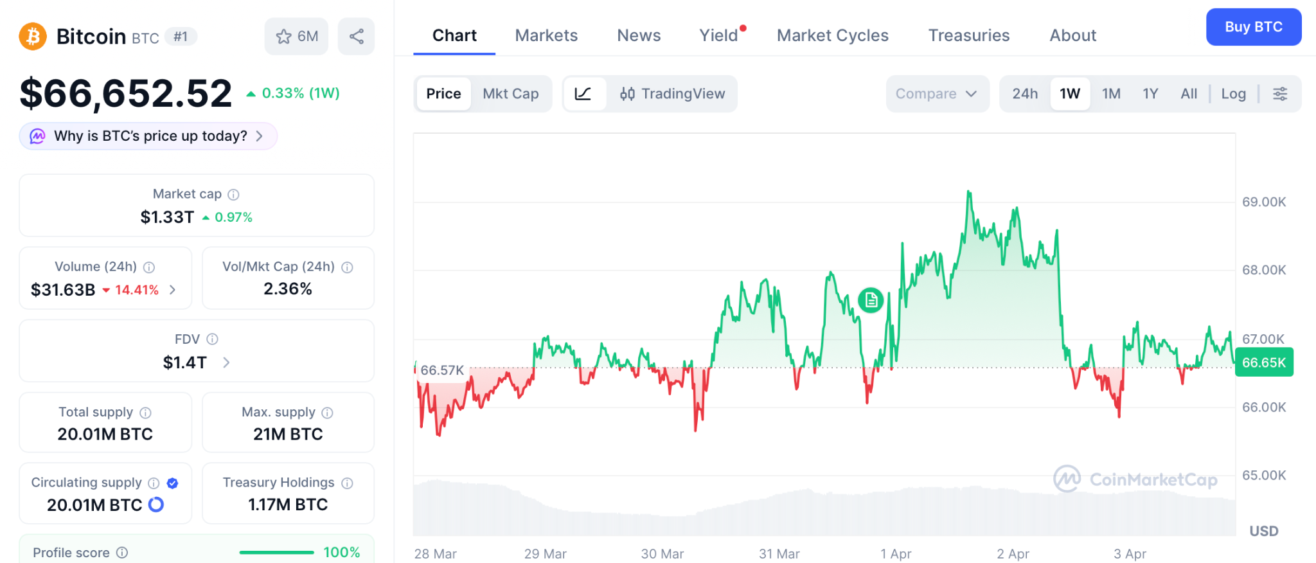
Task: Expand the FDV details chevron
Action: coord(226,363)
